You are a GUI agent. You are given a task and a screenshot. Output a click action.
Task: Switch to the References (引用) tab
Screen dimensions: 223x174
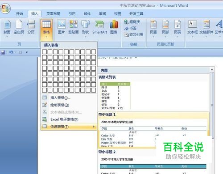pos(72,14)
